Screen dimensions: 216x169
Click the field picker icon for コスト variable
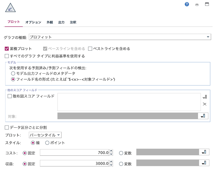pos(204,152)
